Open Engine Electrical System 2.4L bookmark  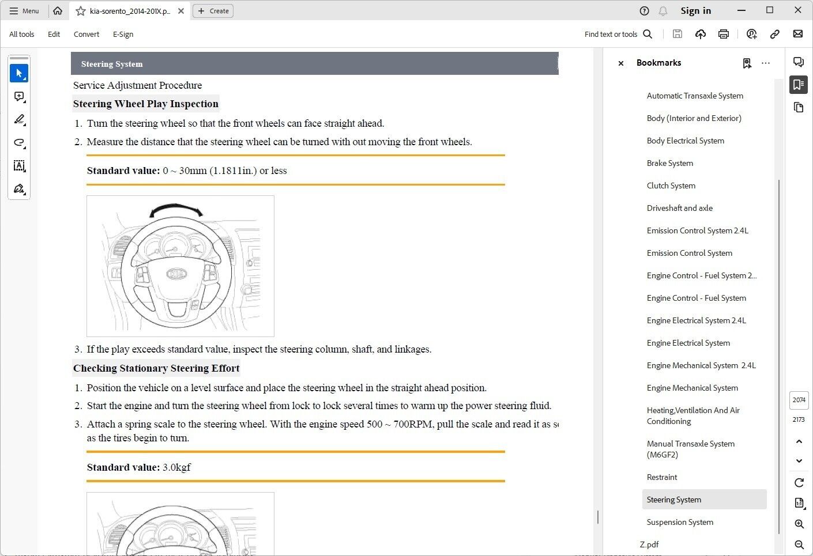[x=697, y=320]
